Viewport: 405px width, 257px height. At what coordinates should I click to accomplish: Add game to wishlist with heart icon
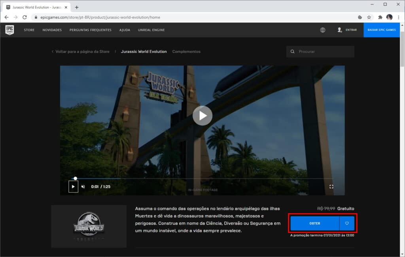click(x=347, y=223)
